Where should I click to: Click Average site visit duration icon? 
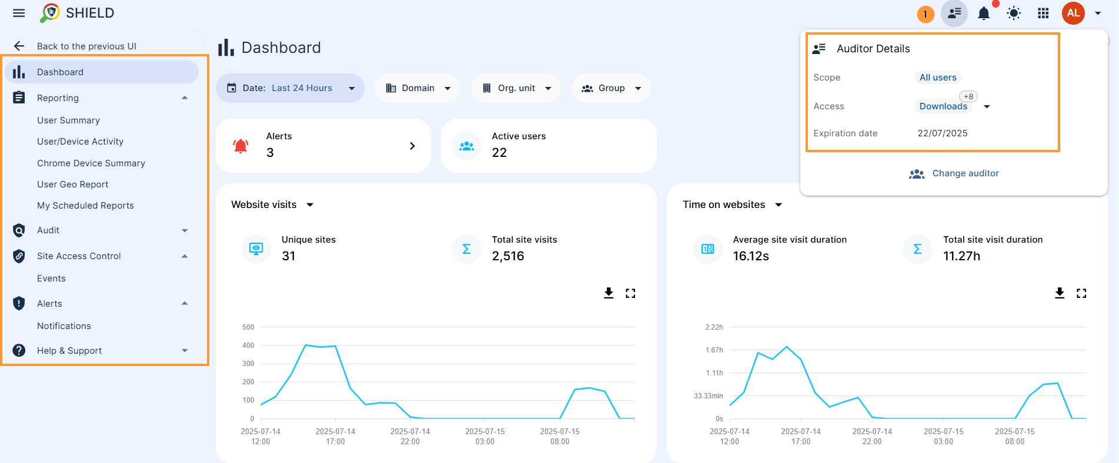click(707, 249)
